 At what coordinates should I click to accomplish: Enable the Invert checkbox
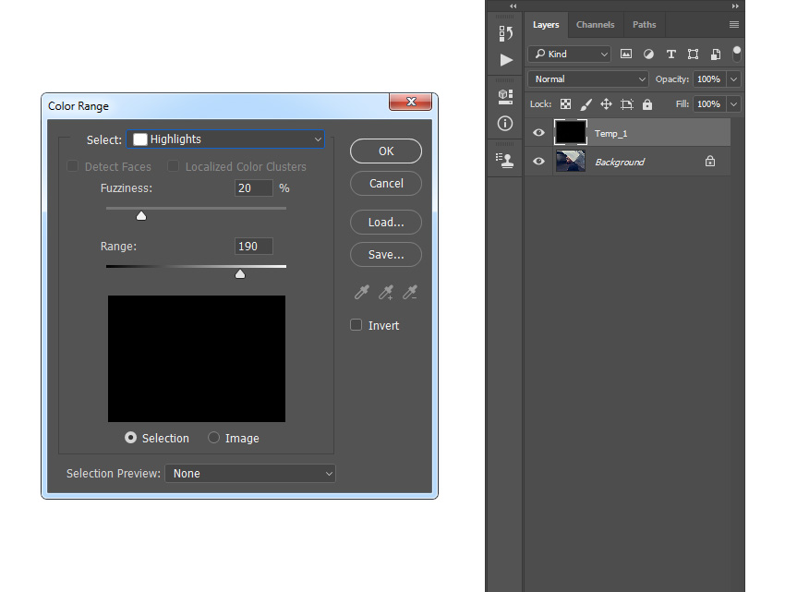[x=356, y=325]
